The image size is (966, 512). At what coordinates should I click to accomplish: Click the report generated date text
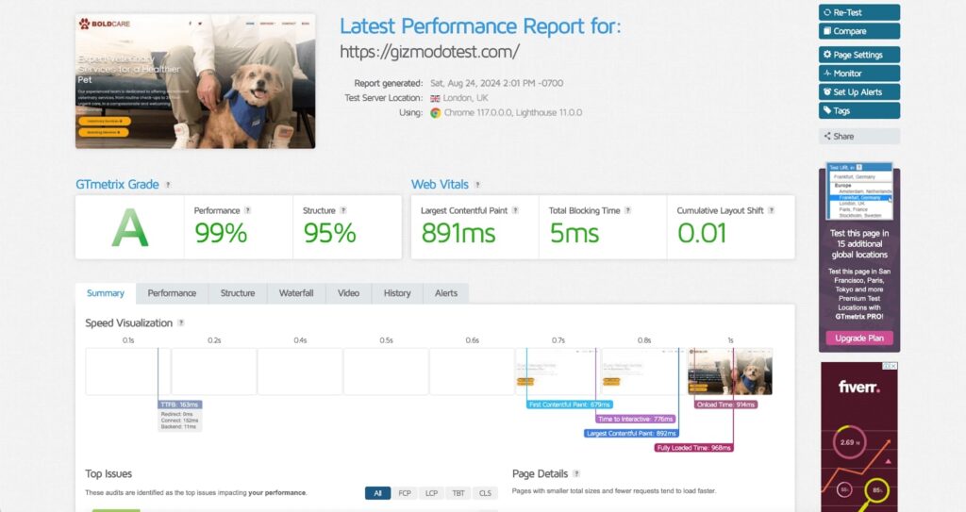496,83
